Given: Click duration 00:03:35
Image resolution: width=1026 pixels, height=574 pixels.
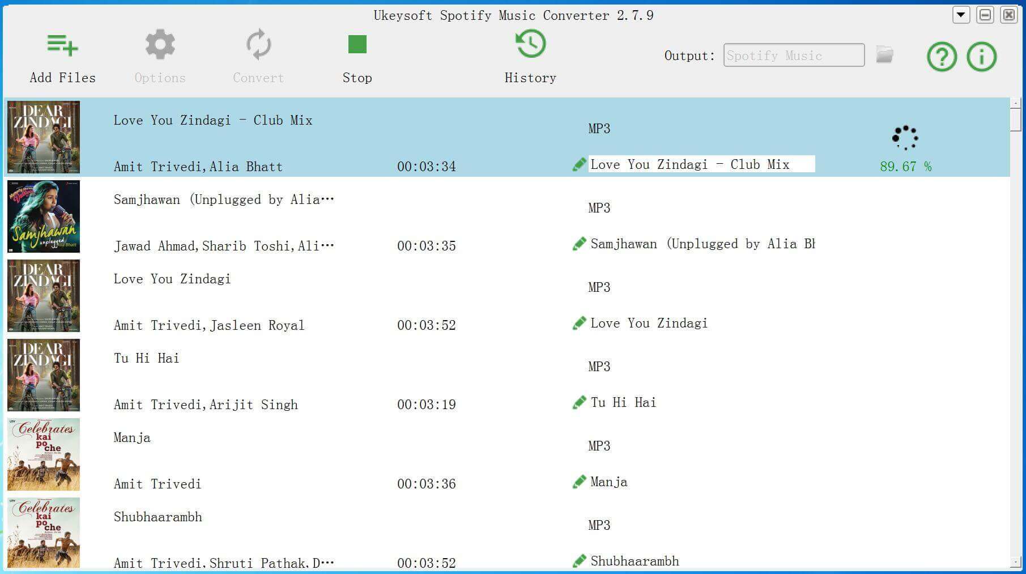Looking at the screenshot, I should pos(426,246).
